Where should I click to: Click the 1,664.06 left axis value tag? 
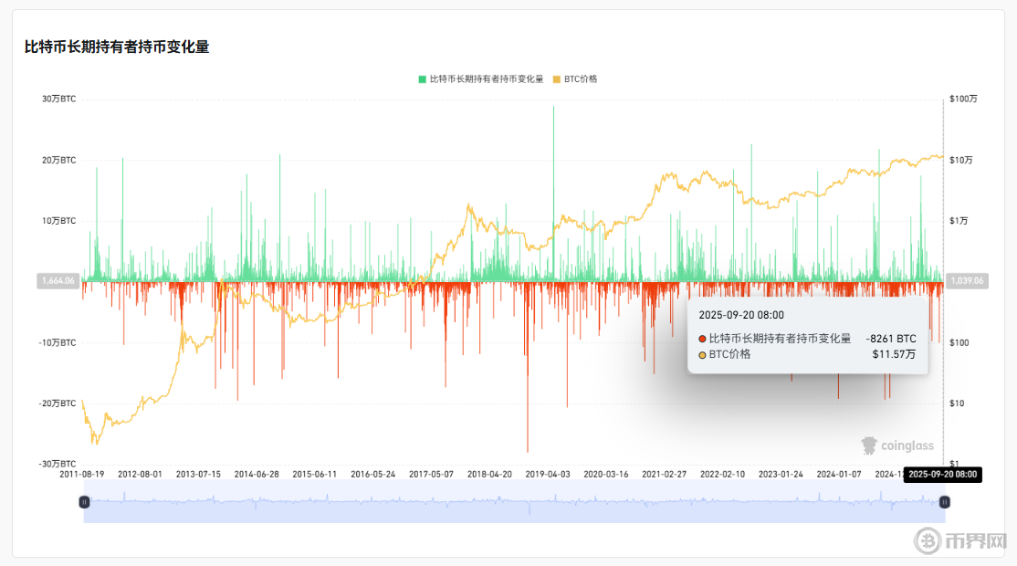[x=58, y=281]
